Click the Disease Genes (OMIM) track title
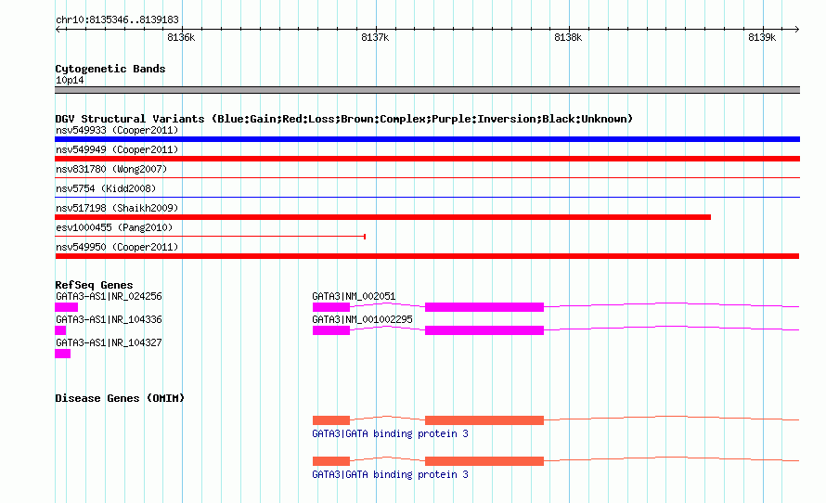This screenshot has width=826, height=503. pyautogui.click(x=120, y=398)
